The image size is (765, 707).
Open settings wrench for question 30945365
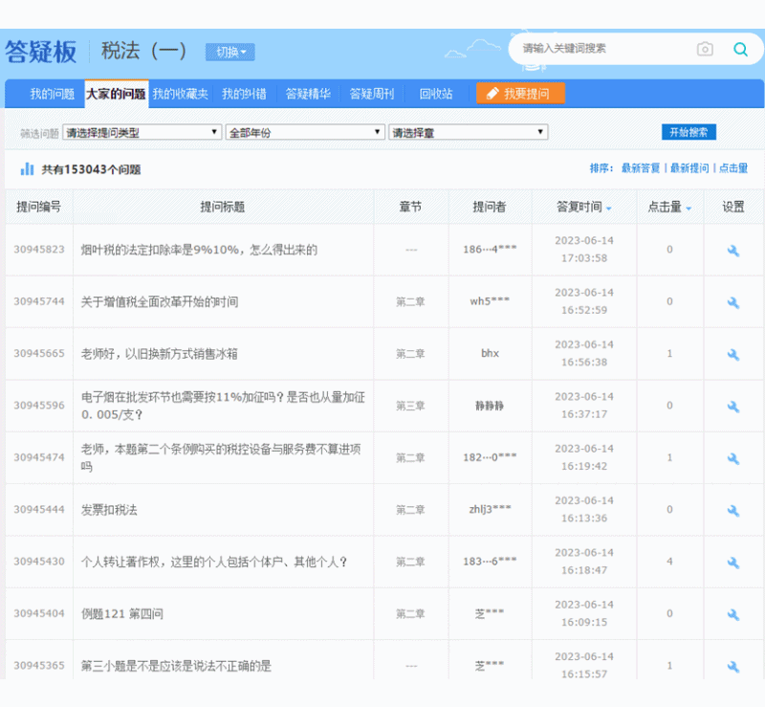click(733, 666)
